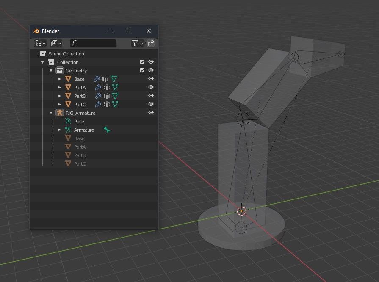Hide RIG_Armature with its eye icon

pos(151,113)
